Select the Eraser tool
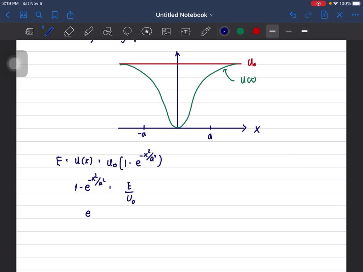The height and width of the screenshot is (272, 363). [68, 31]
